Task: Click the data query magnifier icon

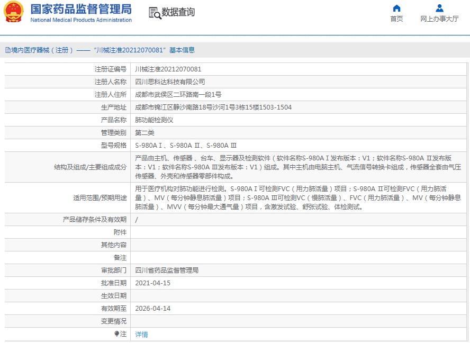Action: (155, 13)
